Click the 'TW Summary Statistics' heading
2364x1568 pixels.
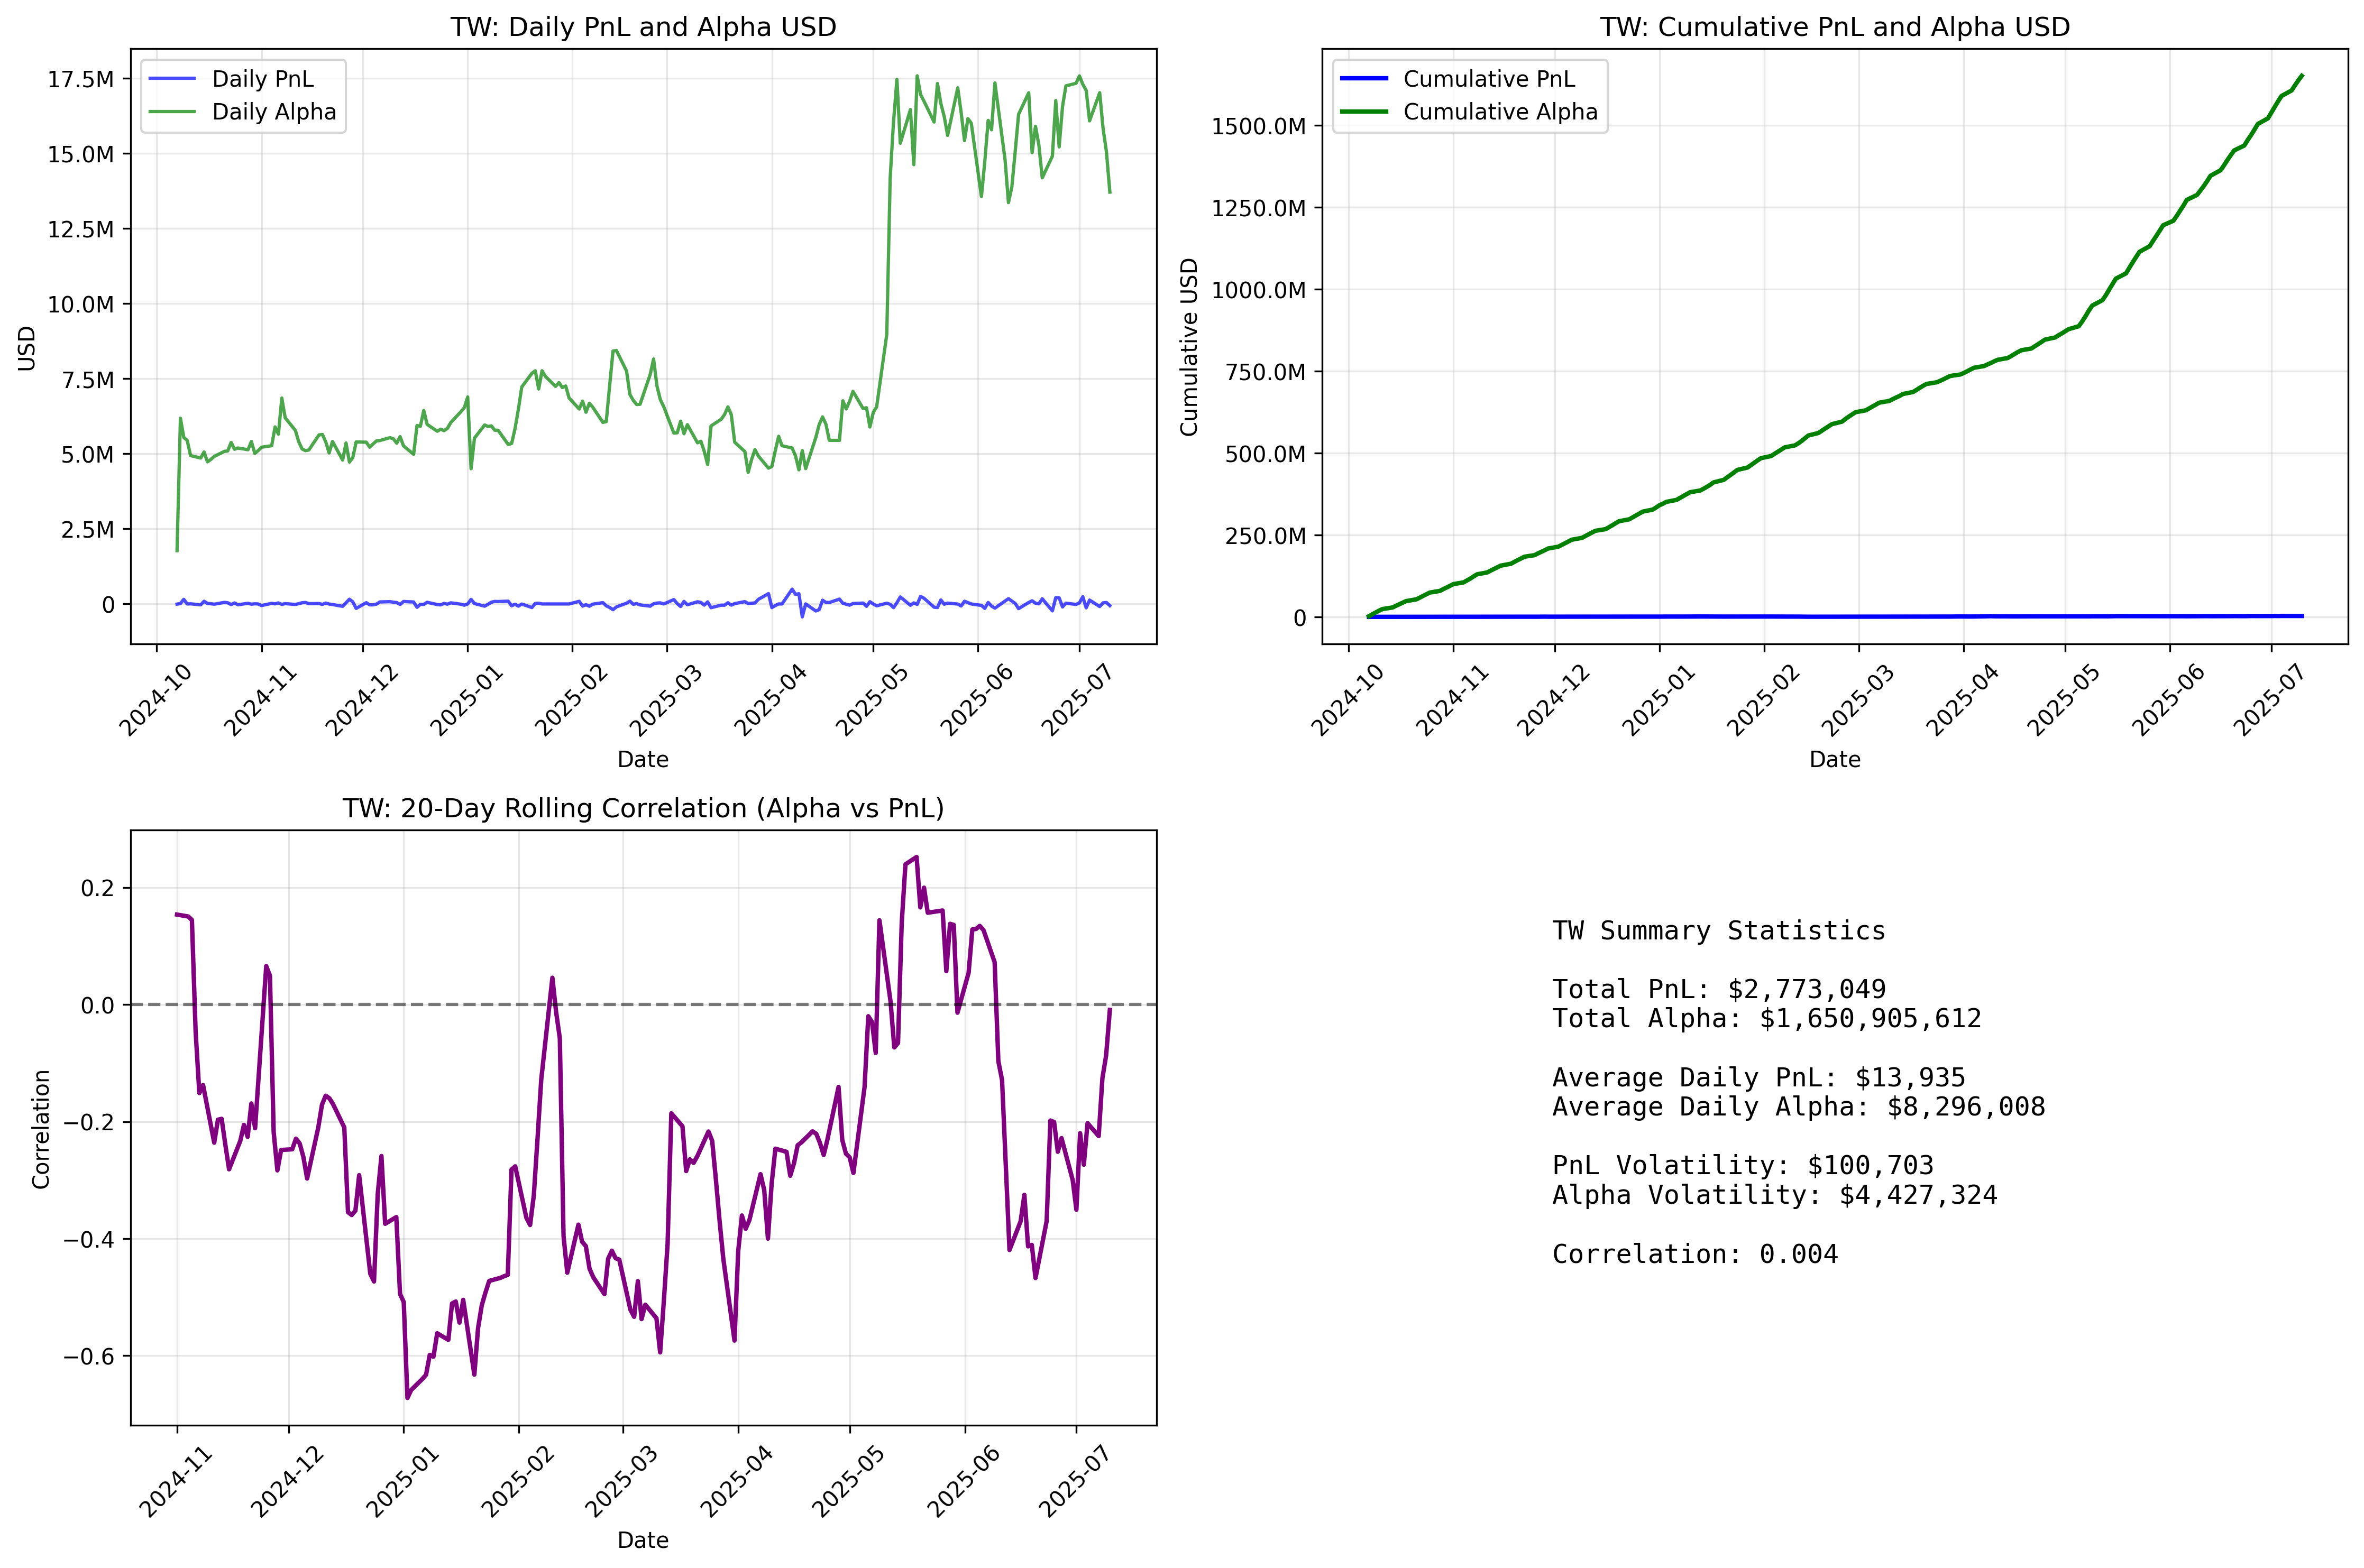point(1718,931)
